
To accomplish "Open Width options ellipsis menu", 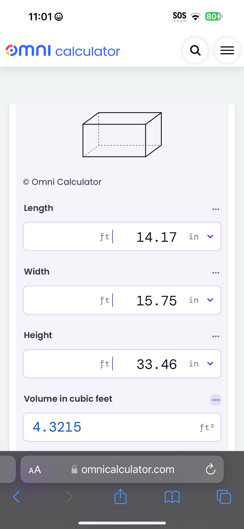I will [x=216, y=273].
